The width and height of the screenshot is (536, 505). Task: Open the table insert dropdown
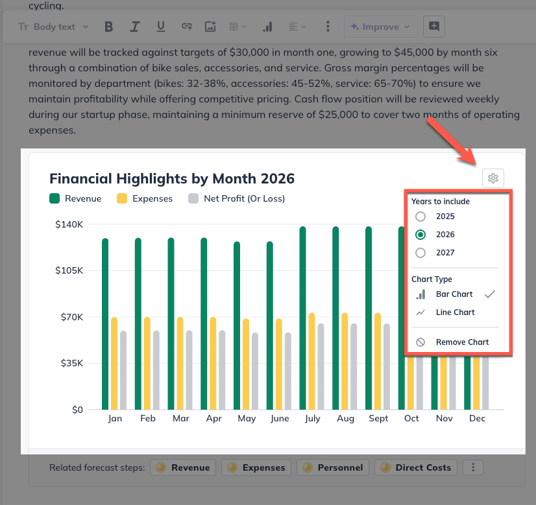pyautogui.click(x=238, y=27)
